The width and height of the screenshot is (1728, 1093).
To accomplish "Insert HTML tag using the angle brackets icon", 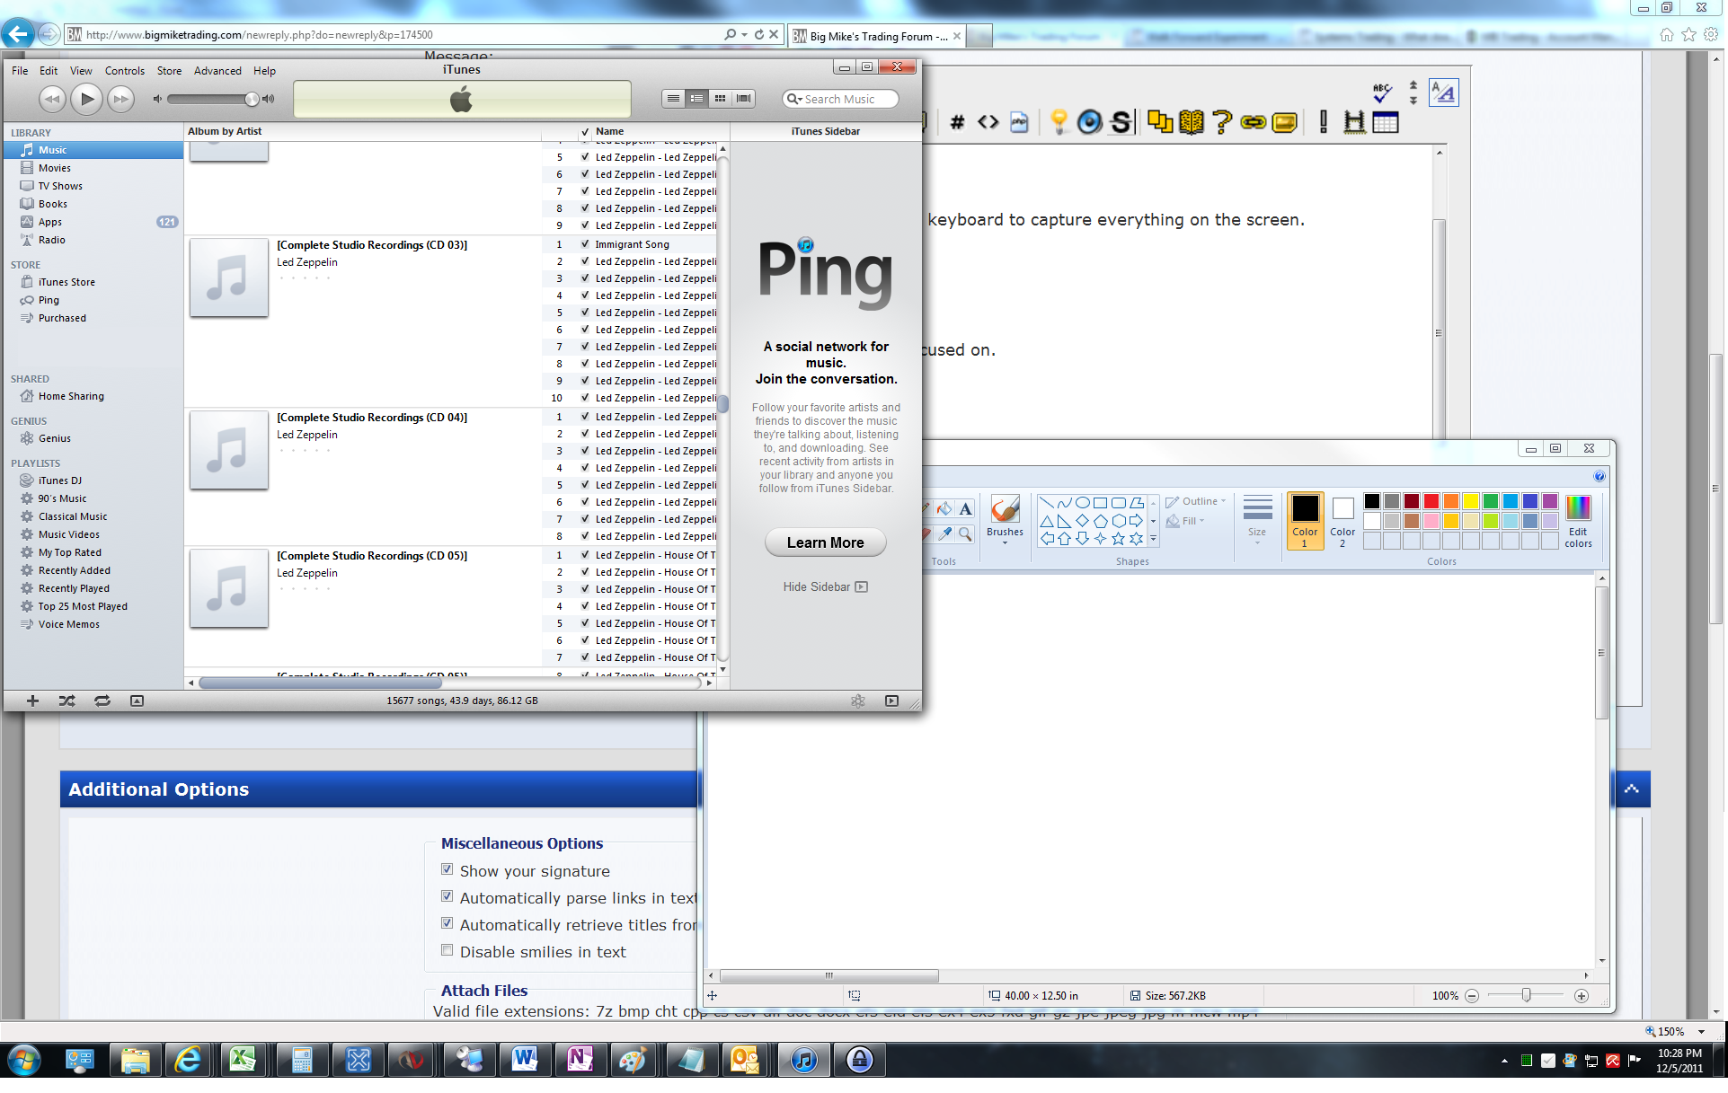I will tap(988, 122).
